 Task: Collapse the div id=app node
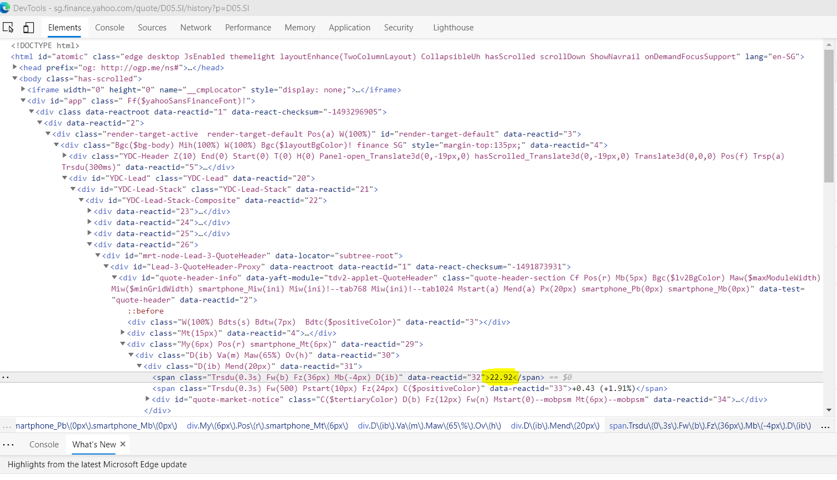coord(23,101)
